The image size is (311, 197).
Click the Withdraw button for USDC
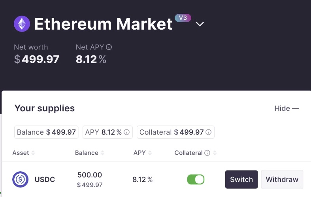[282, 179]
